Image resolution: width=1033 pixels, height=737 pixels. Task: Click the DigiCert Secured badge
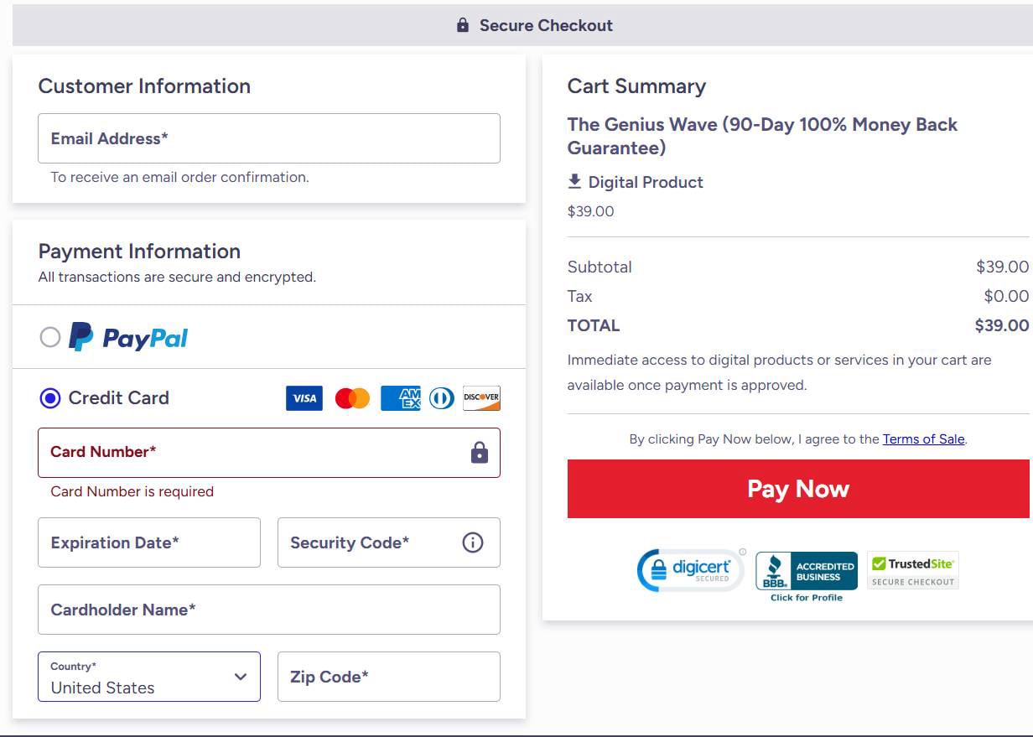[690, 570]
